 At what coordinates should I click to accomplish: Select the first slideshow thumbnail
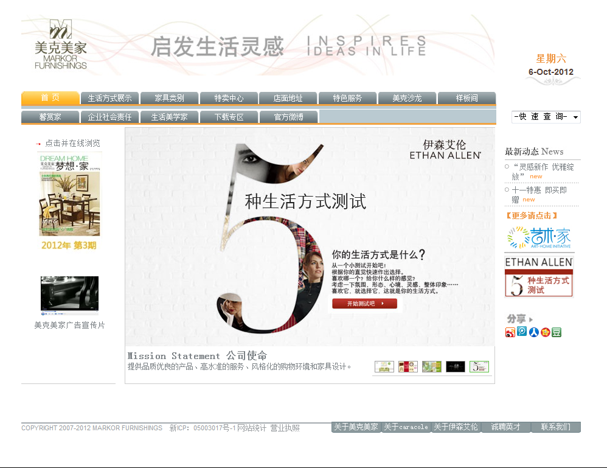(x=384, y=366)
